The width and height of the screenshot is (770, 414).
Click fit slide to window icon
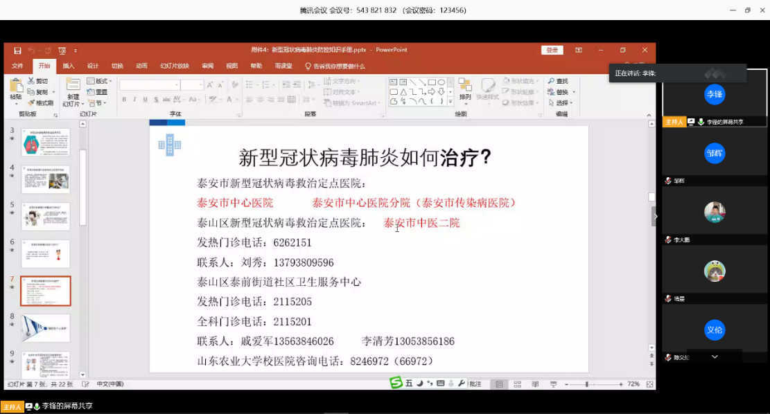tap(649, 384)
